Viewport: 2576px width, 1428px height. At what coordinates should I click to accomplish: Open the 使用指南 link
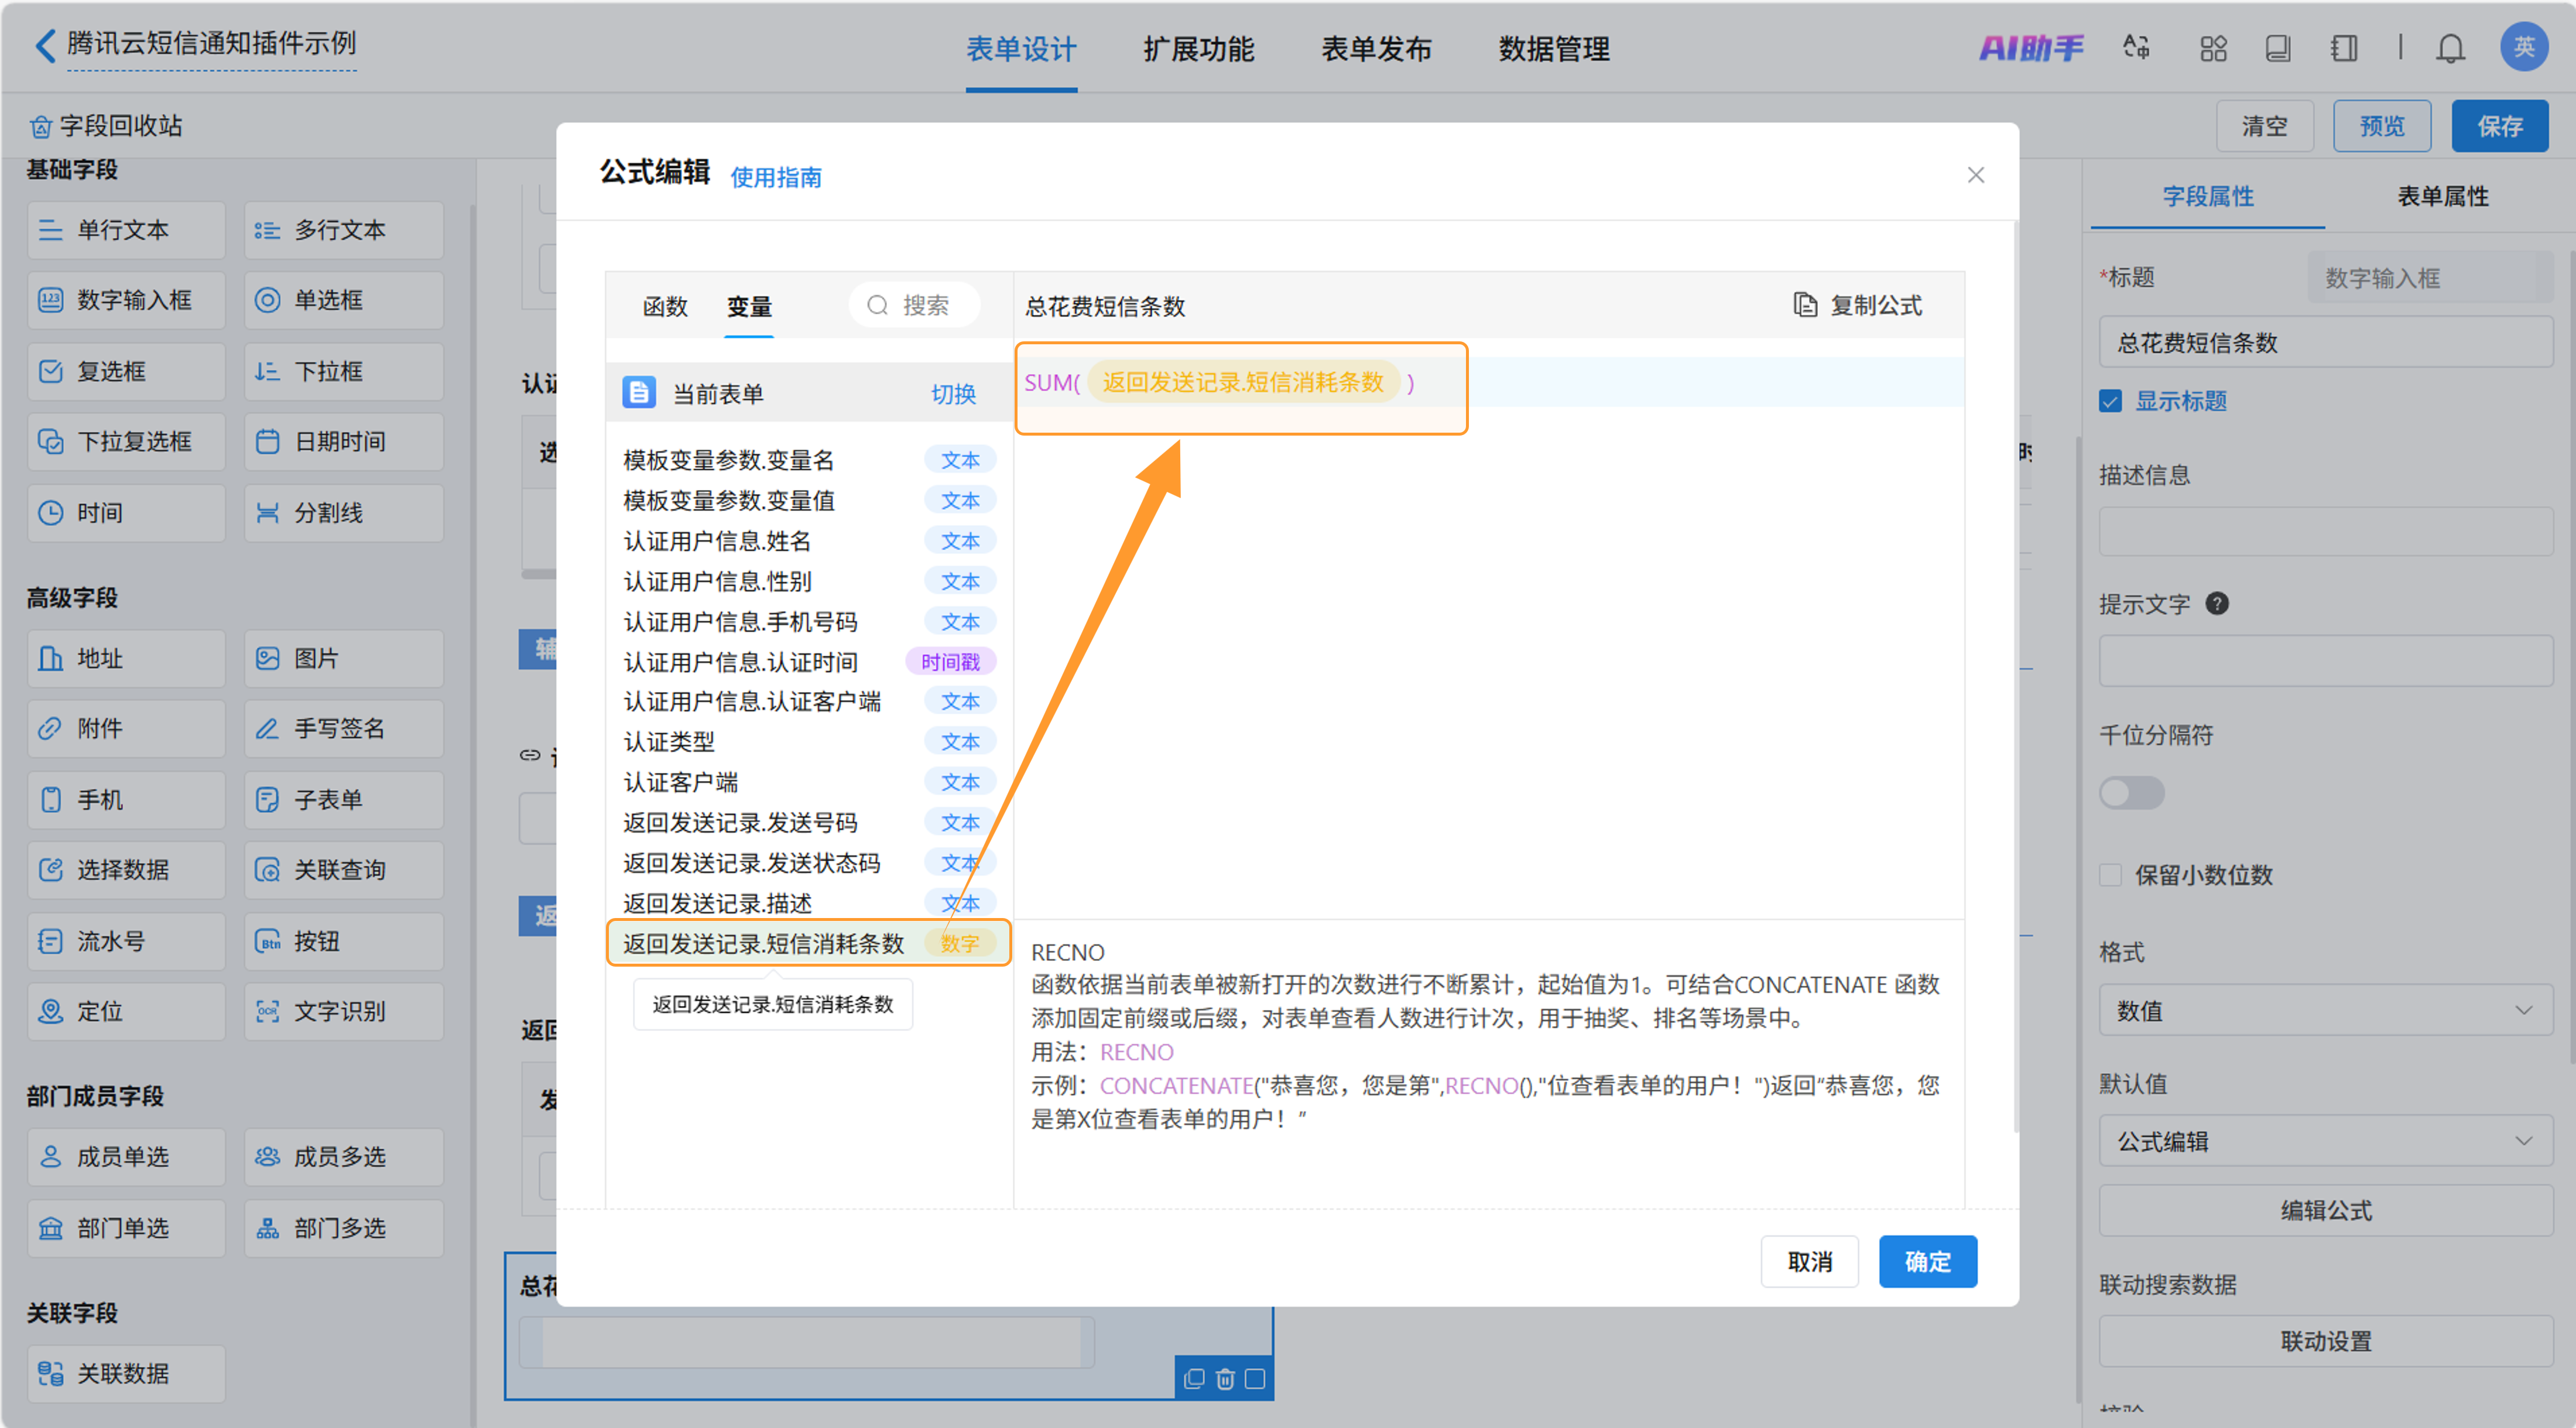point(776,177)
